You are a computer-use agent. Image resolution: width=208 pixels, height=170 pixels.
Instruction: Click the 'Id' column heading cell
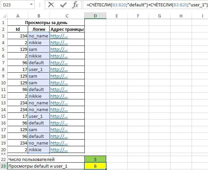(x=18, y=29)
